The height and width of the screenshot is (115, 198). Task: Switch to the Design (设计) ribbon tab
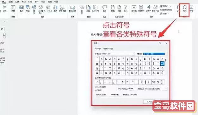[17, 2]
